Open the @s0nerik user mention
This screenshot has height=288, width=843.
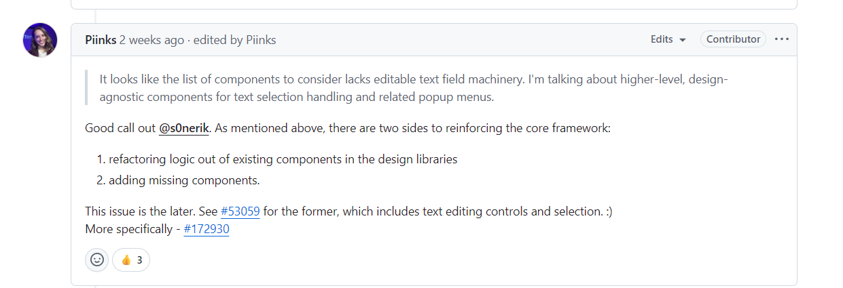pyautogui.click(x=183, y=127)
